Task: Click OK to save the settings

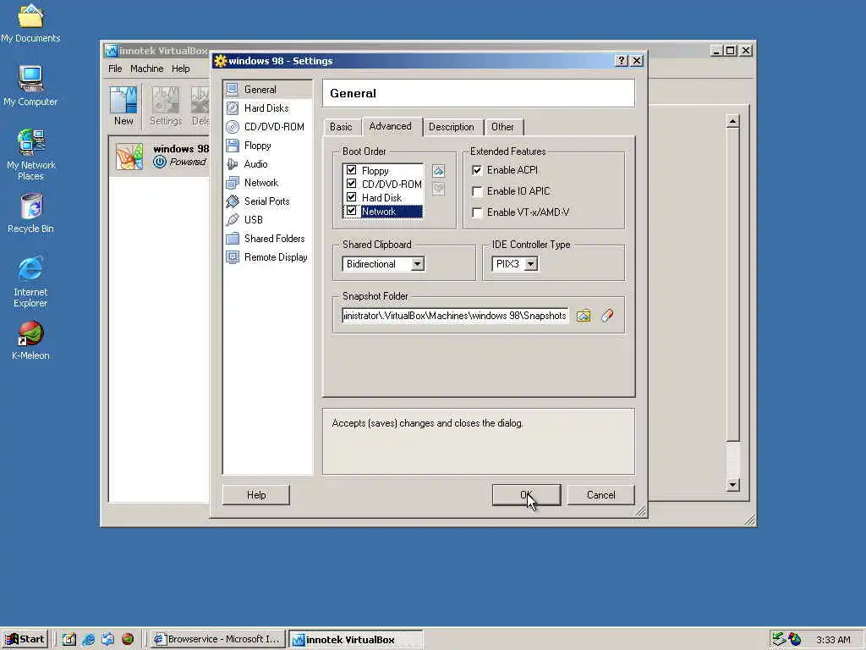Action: tap(526, 494)
